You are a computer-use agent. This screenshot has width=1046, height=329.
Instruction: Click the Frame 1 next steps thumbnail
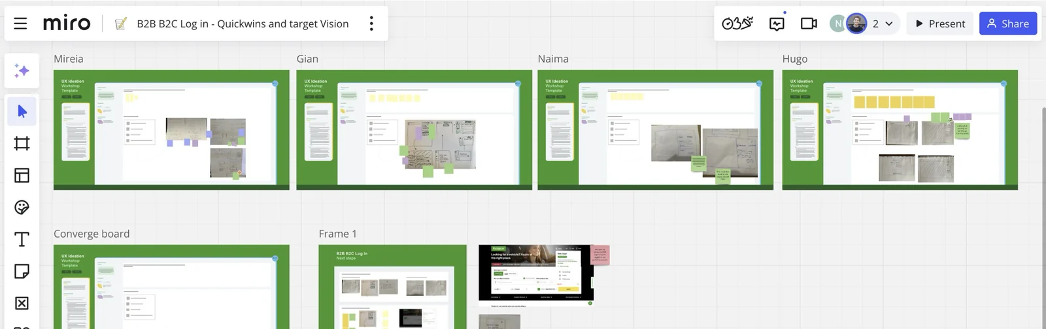click(392, 287)
